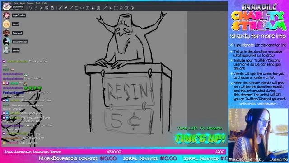
Task: Select the Ellipse shape tool
Action: pos(82,8)
